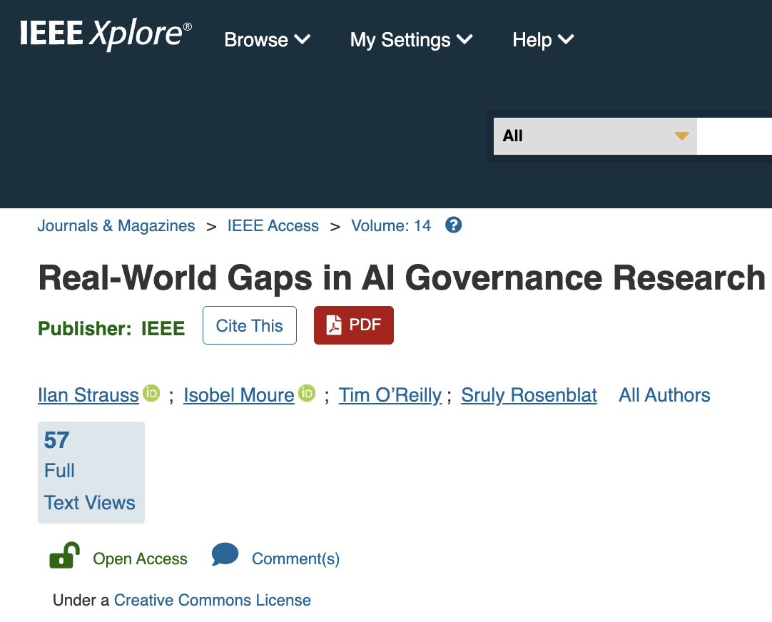Click ORCID icon next to Ilan Strauss
The image size is (772, 622).
(x=152, y=393)
